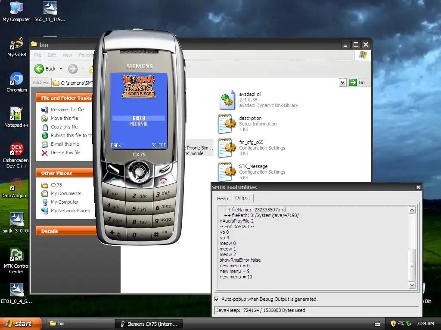
Task: Click E-mail this file link
Action: coord(65,144)
